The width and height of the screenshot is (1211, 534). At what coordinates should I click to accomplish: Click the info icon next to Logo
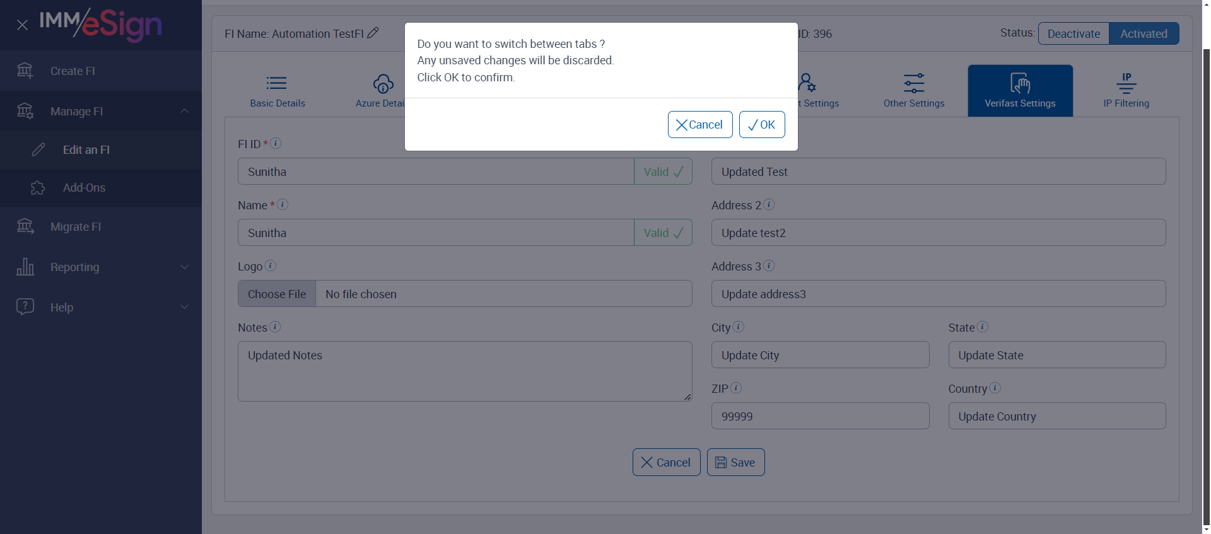click(270, 265)
